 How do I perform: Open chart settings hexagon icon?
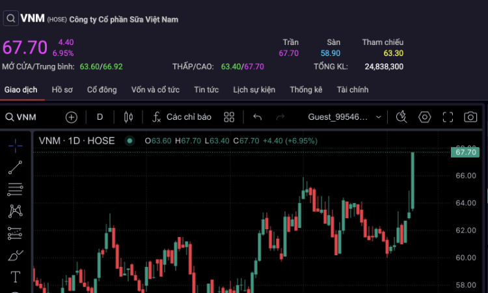(425, 117)
